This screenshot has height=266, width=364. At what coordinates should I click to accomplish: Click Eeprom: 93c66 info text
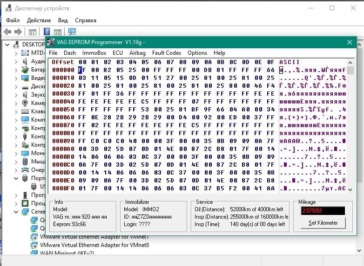click(69, 224)
